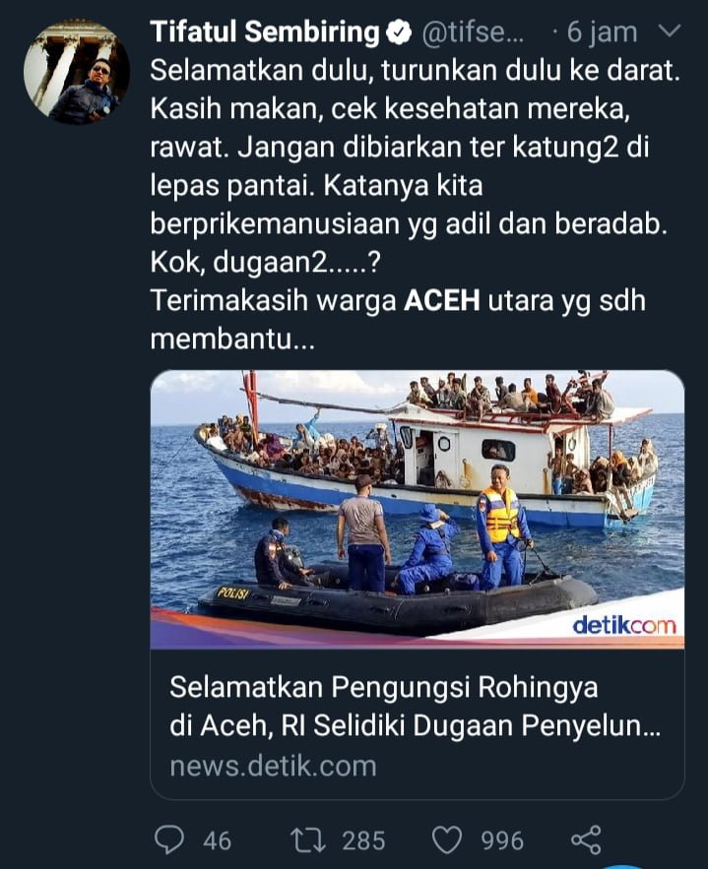The image size is (708, 869).
Task: Open the share icon on the tweet
Action: 587,840
